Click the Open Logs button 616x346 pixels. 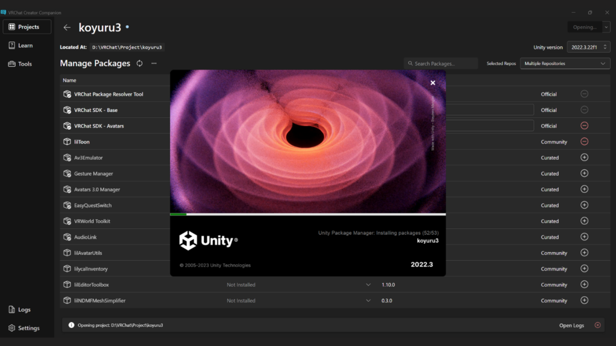[x=571, y=326]
